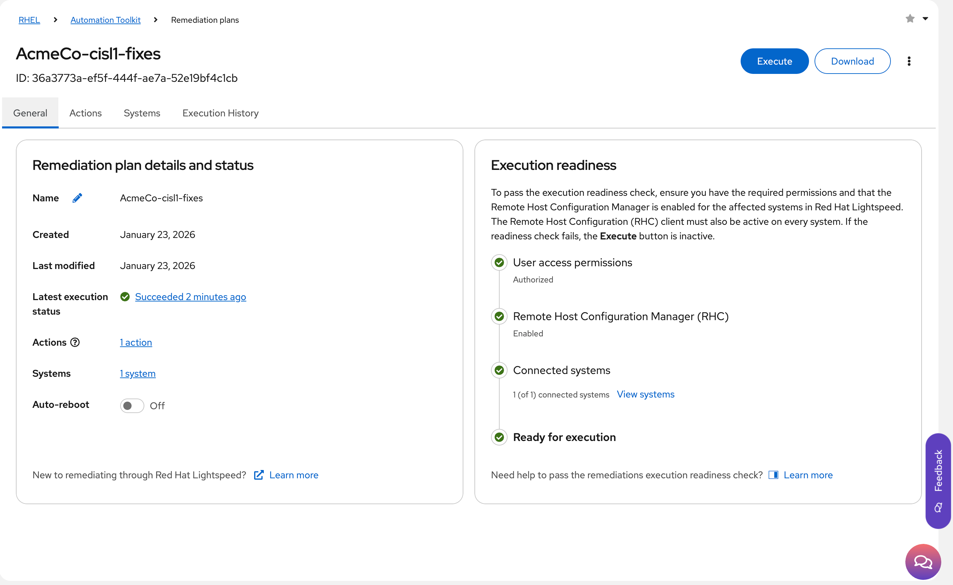Viewport: 953px width, 585px height.
Task: Switch to the Actions tab
Action: [x=86, y=113]
